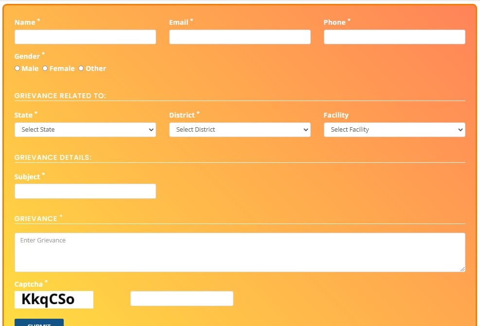Focus the Enter Grievance text area
The width and height of the screenshot is (480, 326).
click(x=240, y=252)
